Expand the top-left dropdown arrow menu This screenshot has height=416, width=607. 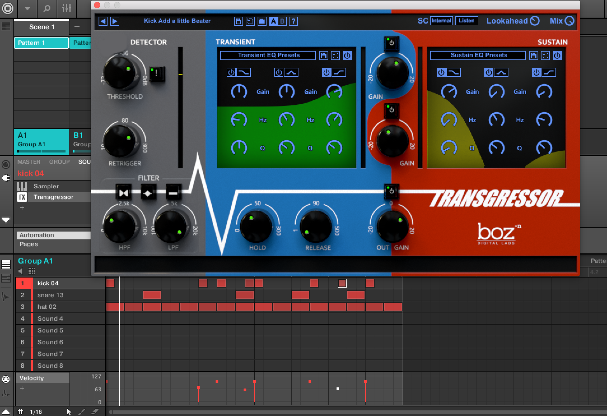[27, 8]
